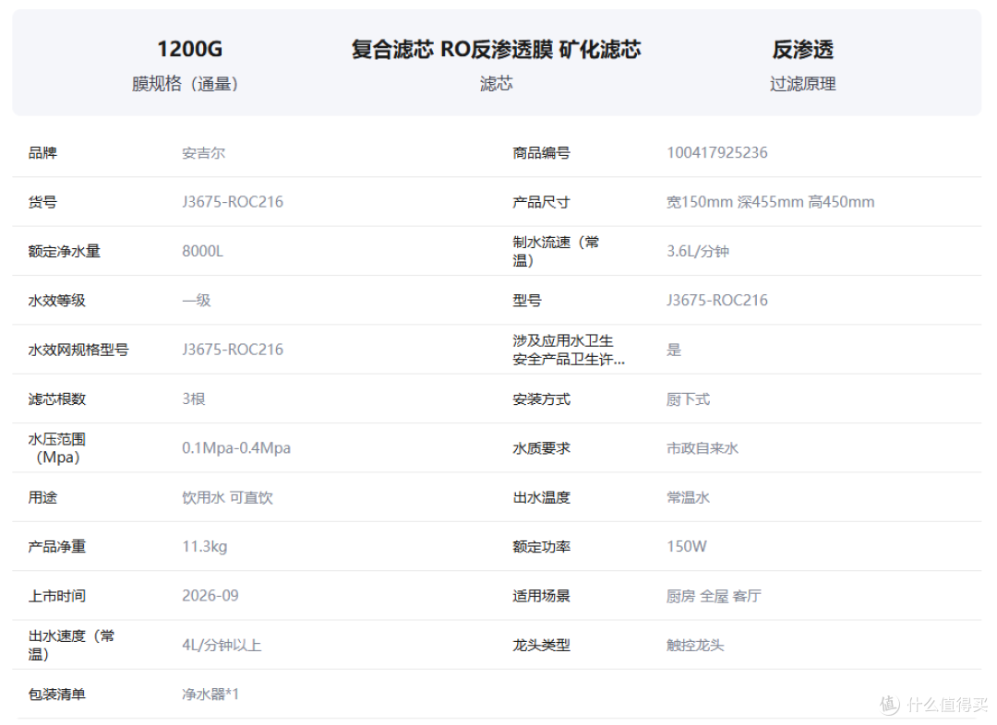Select the "出水温度" label

(x=541, y=497)
